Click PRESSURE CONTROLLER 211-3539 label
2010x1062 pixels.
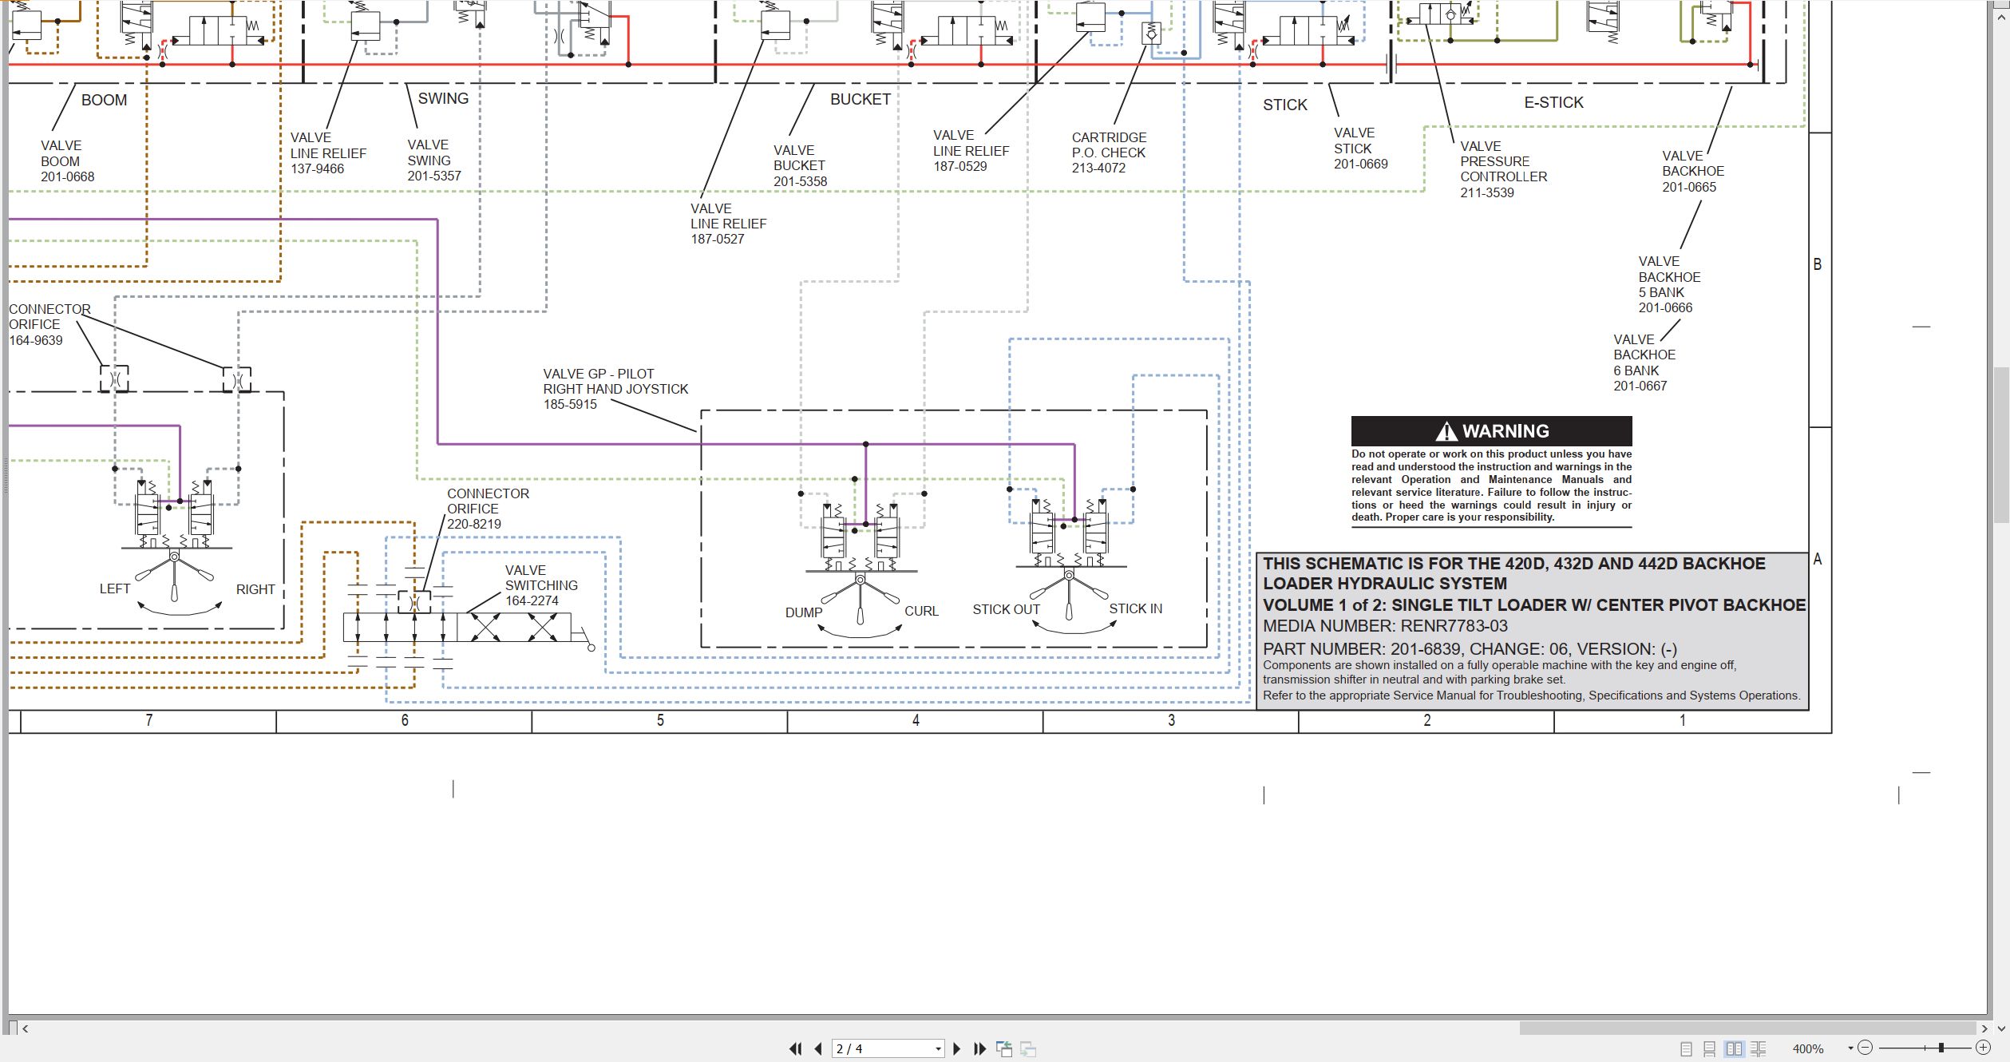1503,168
